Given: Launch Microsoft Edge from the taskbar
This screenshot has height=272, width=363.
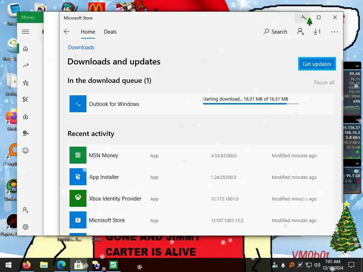Looking at the screenshot, I should tap(61, 265).
